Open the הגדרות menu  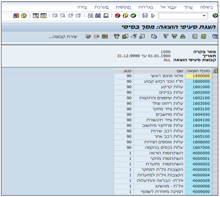pyautogui.click(x=146, y=7)
